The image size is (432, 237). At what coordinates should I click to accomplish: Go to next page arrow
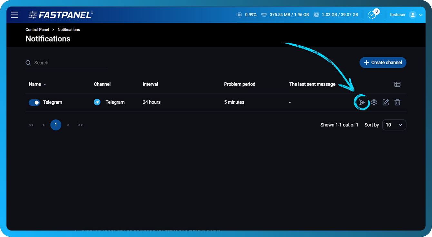tap(68, 125)
